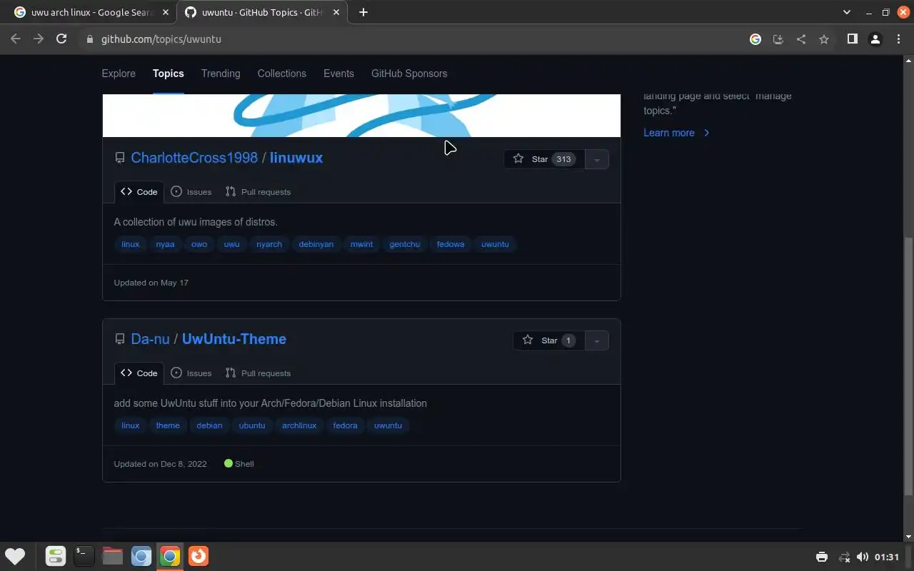The width and height of the screenshot is (914, 571).
Task: Open Events in GitHub navigation
Action: coord(338,74)
